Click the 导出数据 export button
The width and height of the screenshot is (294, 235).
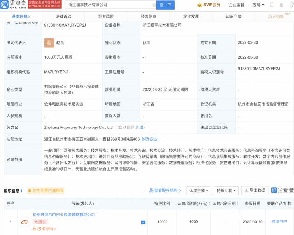pyautogui.click(x=255, y=190)
